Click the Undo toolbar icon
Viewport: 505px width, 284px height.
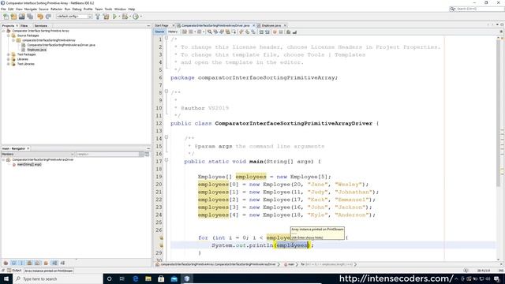coord(40,17)
